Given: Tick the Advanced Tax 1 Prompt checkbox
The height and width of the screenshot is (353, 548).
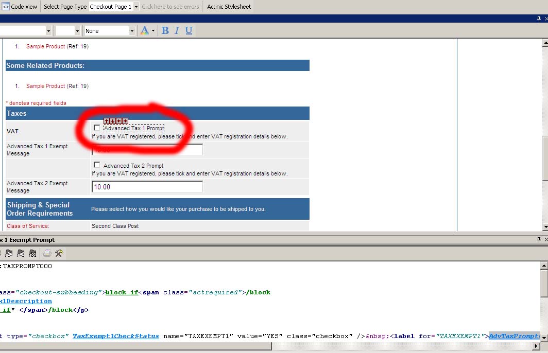Looking at the screenshot, I should 97,128.
